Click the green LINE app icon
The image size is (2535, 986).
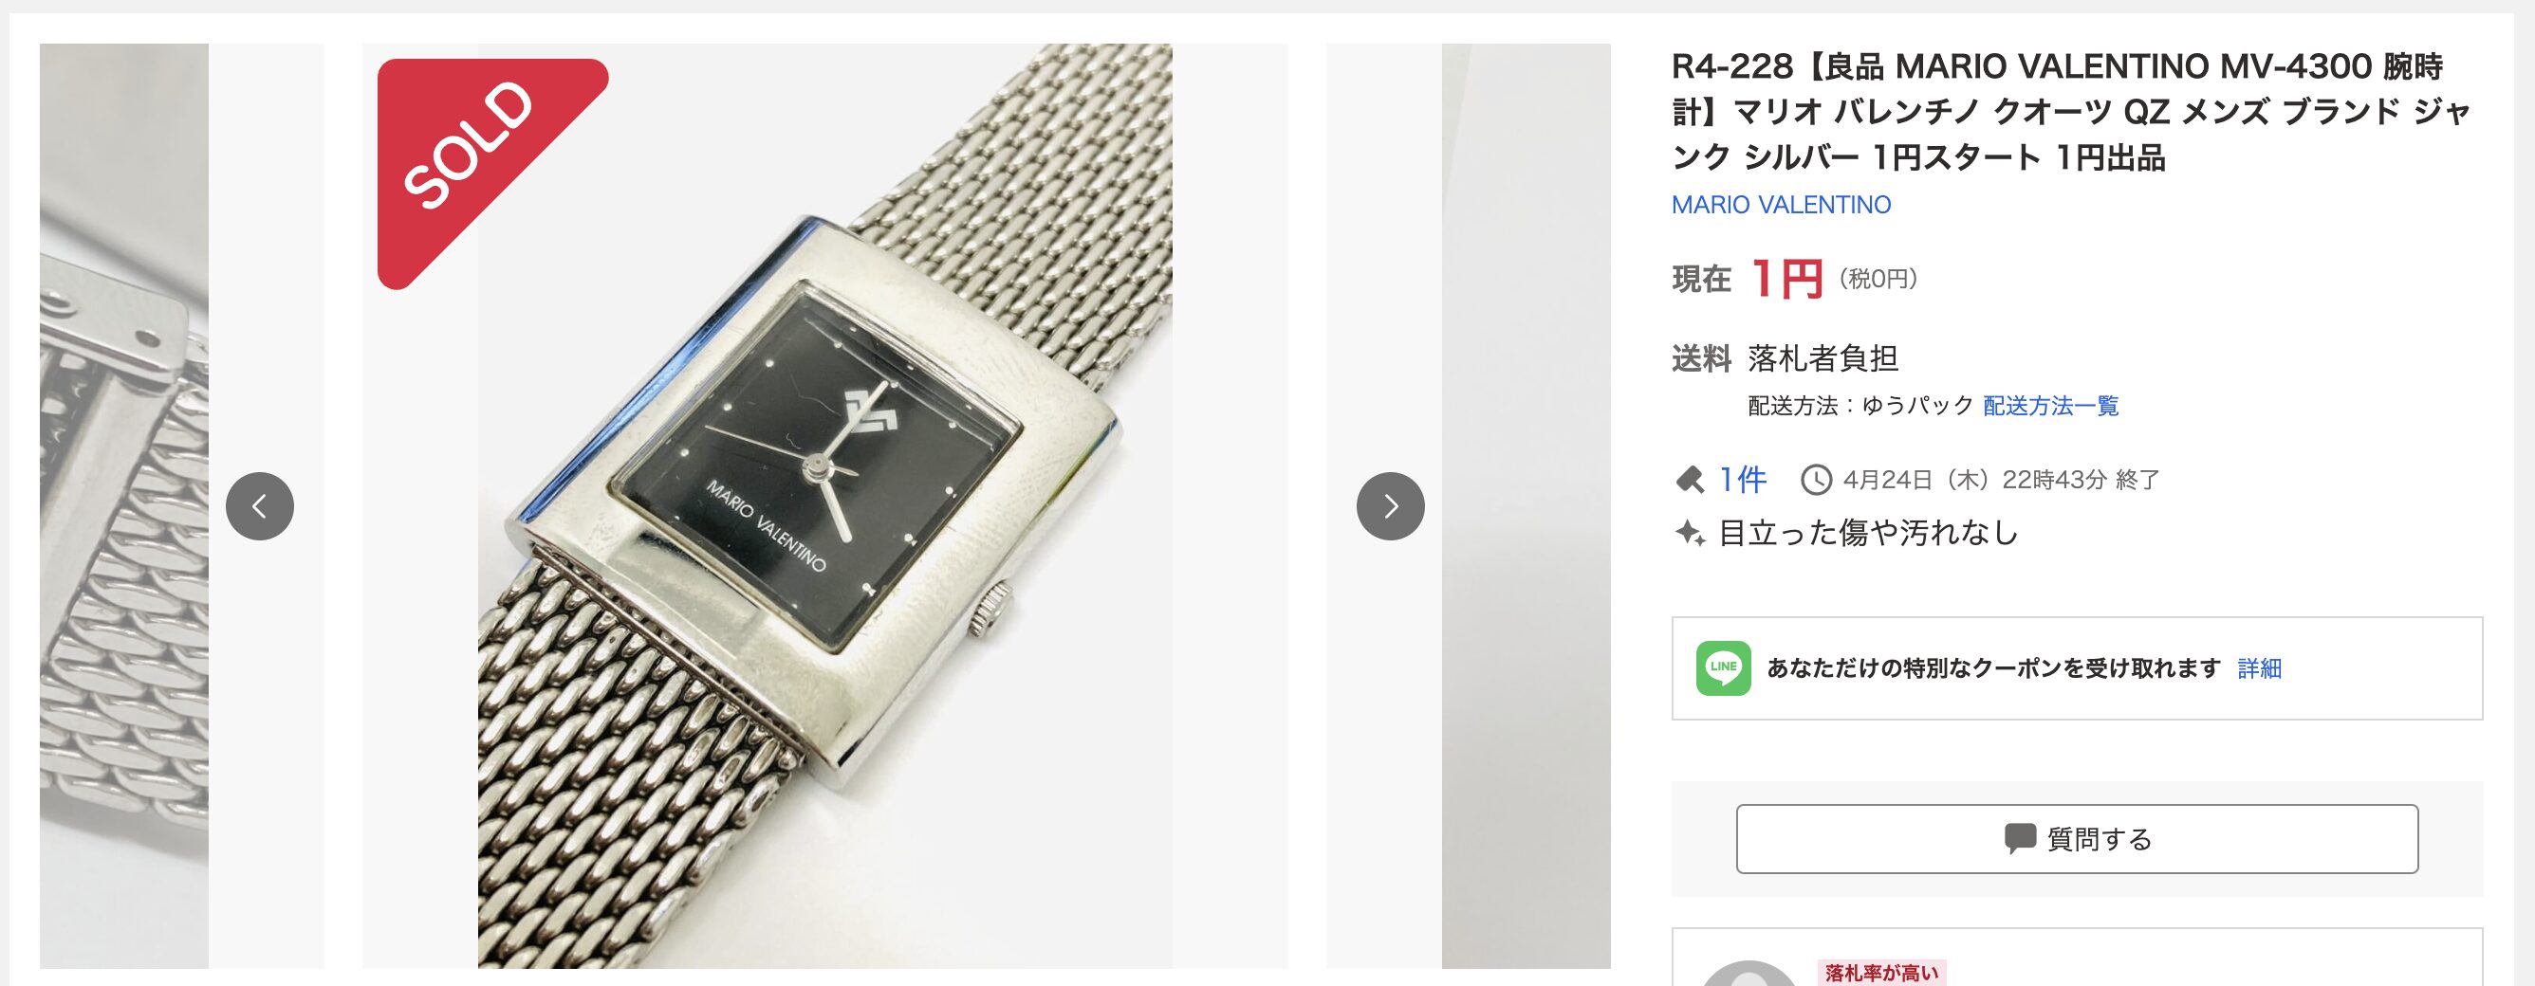tap(1723, 667)
